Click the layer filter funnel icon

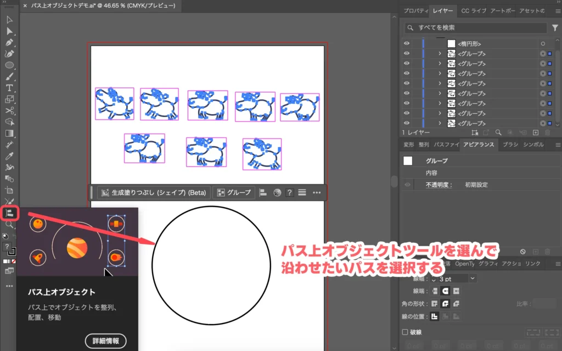(x=555, y=27)
